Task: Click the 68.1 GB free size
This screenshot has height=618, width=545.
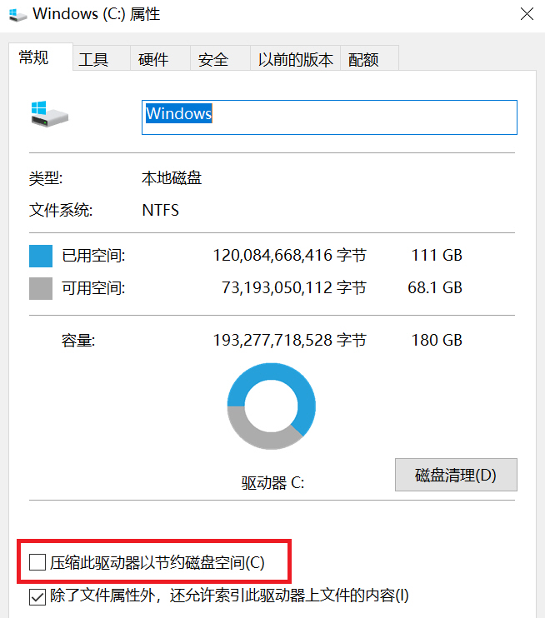Action: tap(434, 287)
